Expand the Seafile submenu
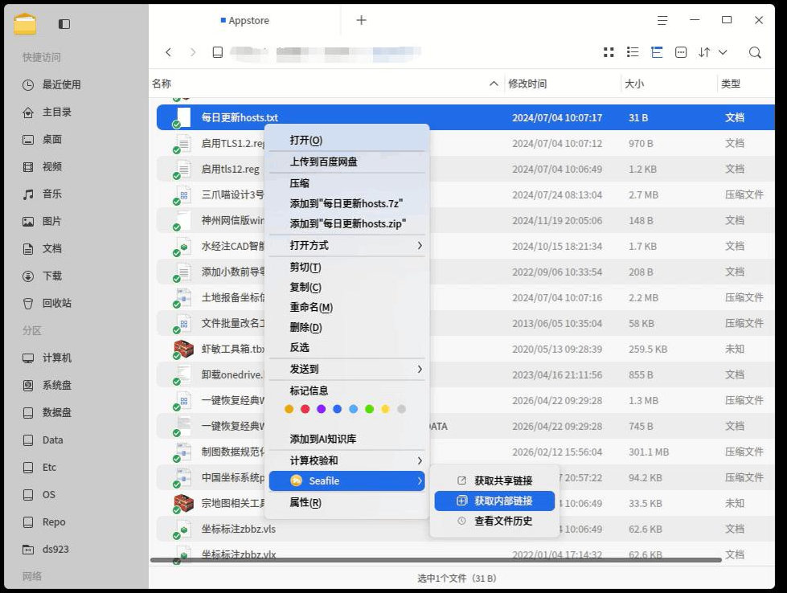 pos(346,481)
